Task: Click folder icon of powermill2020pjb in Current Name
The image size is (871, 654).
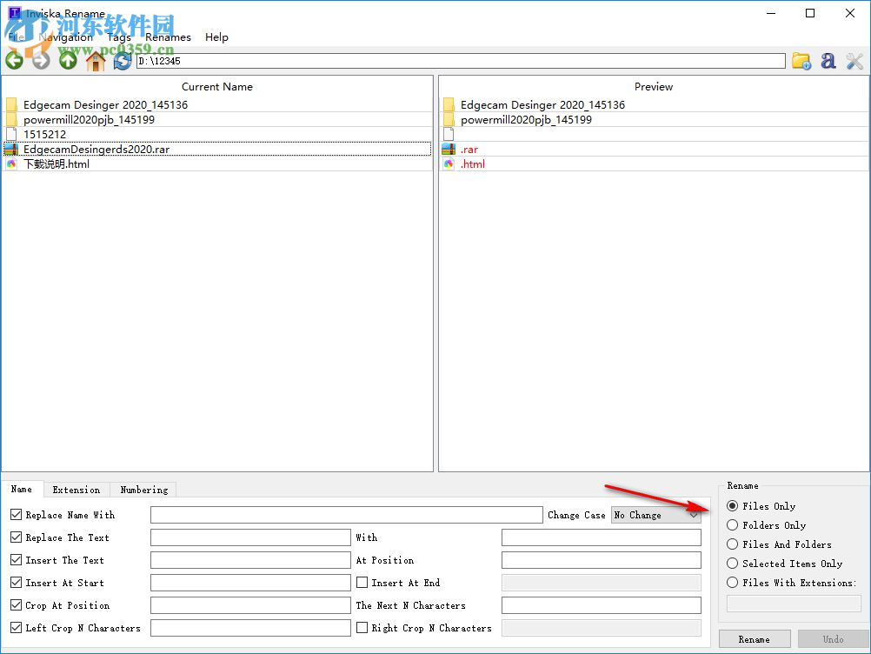Action: click(11, 119)
